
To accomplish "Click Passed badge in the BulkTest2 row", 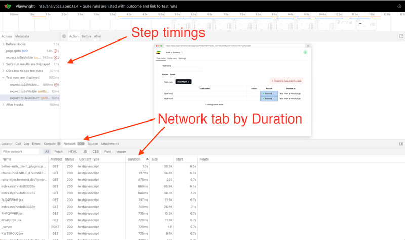I will click(269, 94).
